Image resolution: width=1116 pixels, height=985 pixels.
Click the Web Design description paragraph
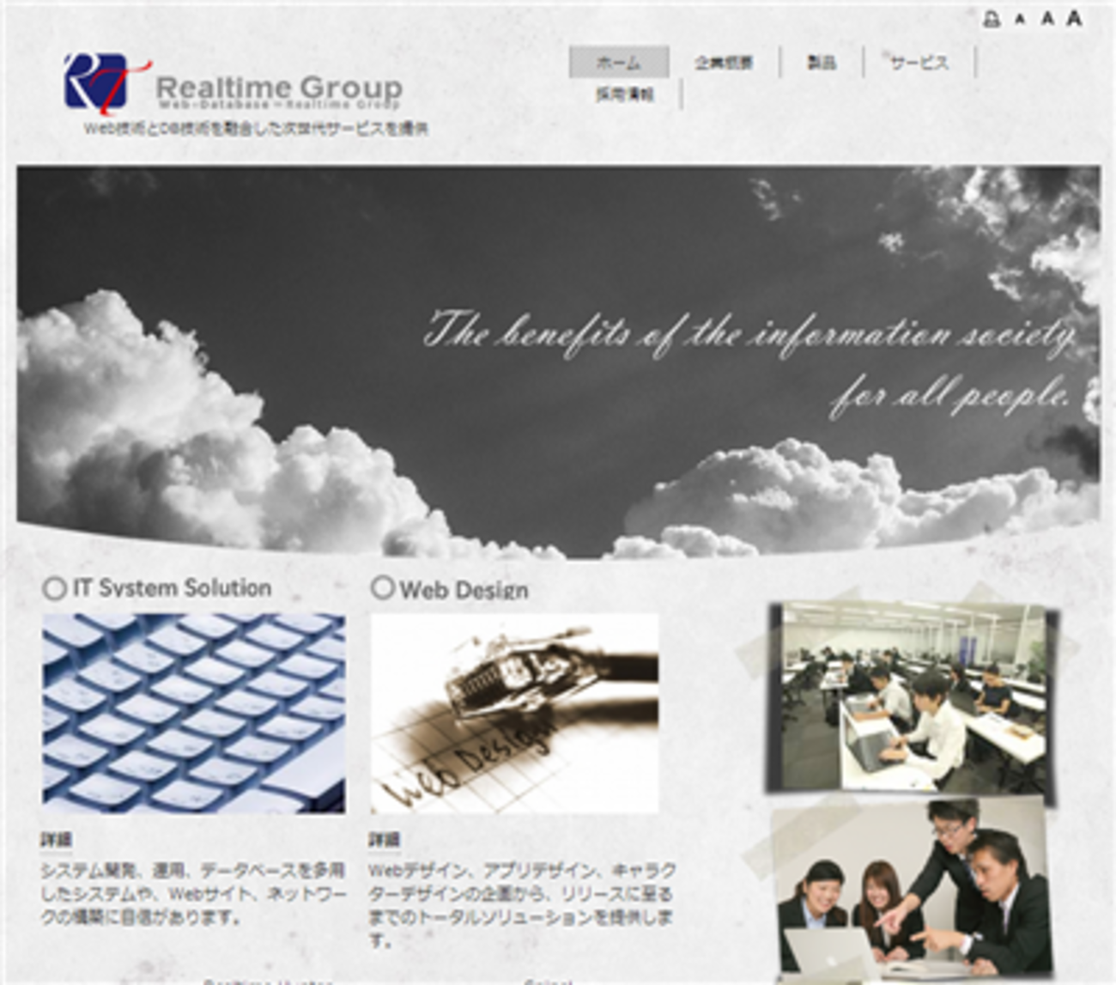point(522,905)
